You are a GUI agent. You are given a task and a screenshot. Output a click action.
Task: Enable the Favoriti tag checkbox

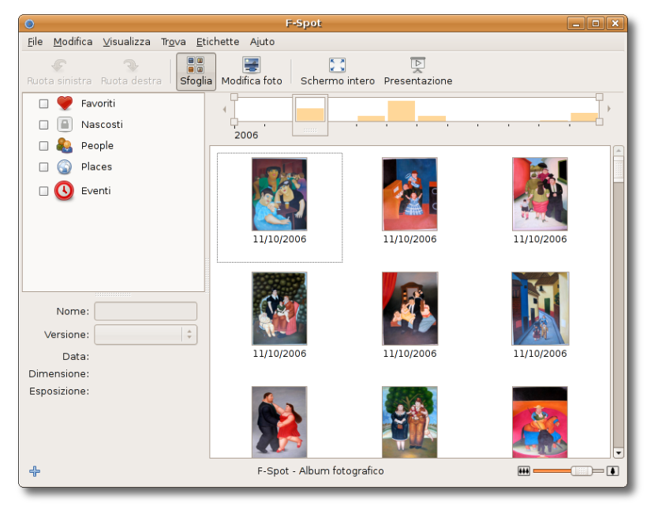[44, 103]
